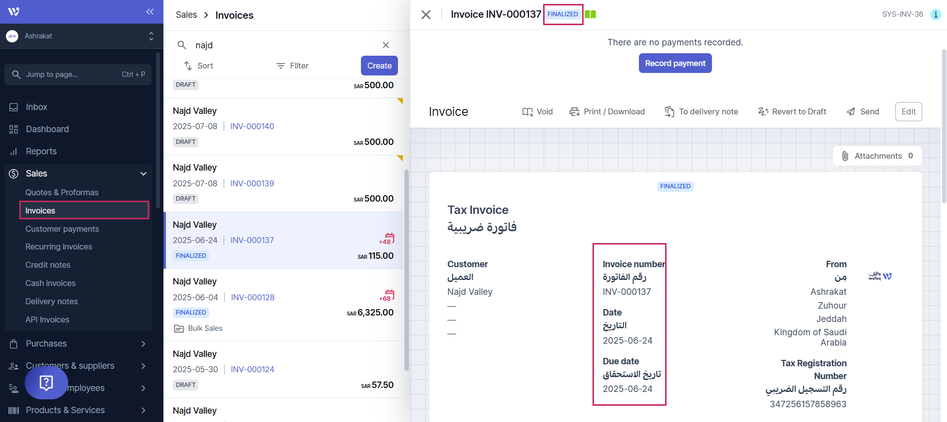
Task: Void the invoice
Action: [537, 111]
